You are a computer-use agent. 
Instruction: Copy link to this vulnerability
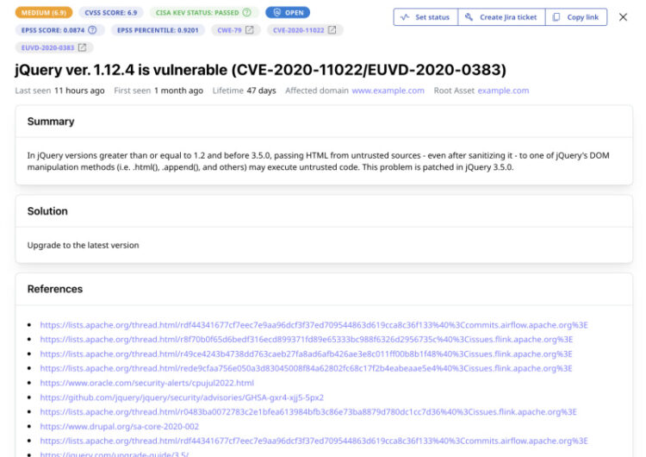tap(576, 17)
